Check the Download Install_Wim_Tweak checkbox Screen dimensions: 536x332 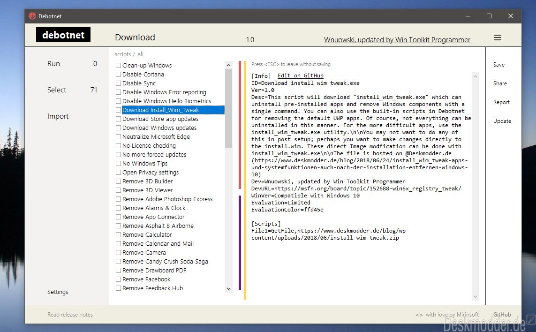(x=118, y=110)
